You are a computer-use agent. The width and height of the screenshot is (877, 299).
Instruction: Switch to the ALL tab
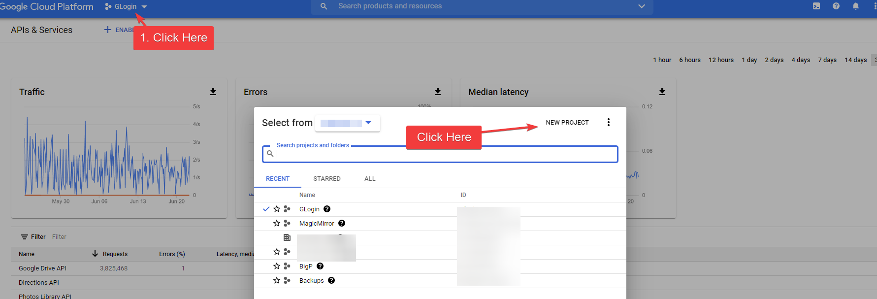[x=370, y=179]
